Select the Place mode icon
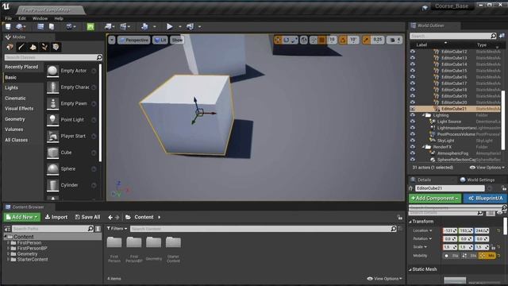 10,47
